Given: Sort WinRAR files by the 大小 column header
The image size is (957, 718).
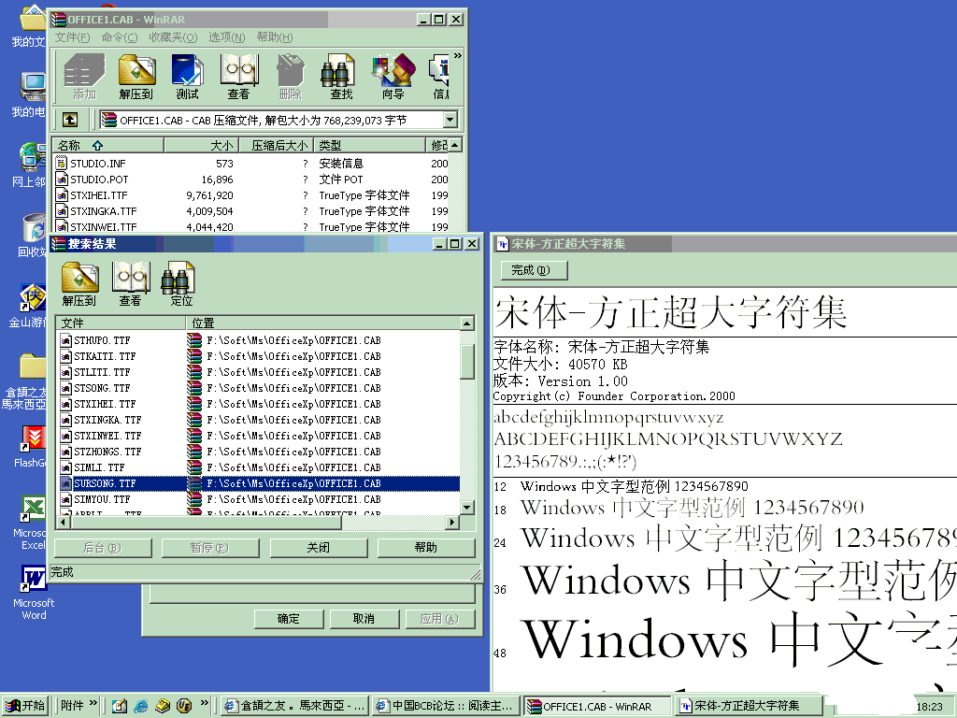Looking at the screenshot, I should click(201, 145).
